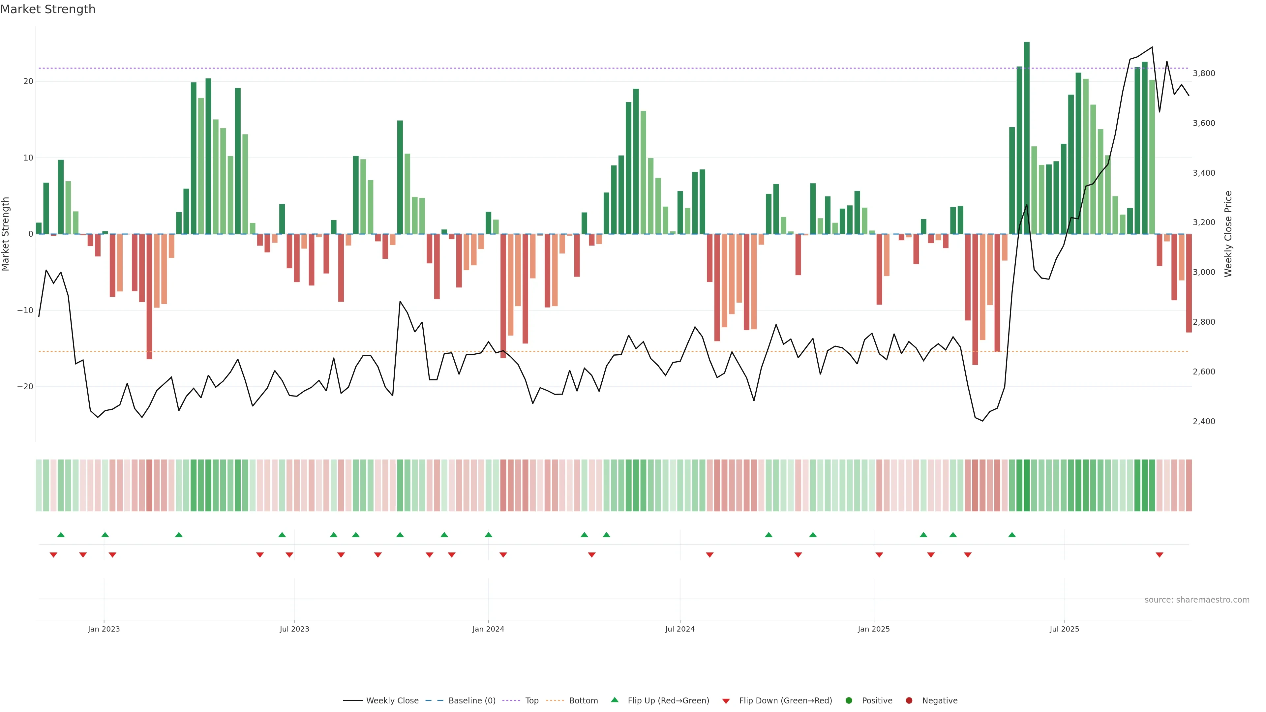Click the rightmost red heatmap strip cell
The image size is (1266, 712).
(1189, 485)
